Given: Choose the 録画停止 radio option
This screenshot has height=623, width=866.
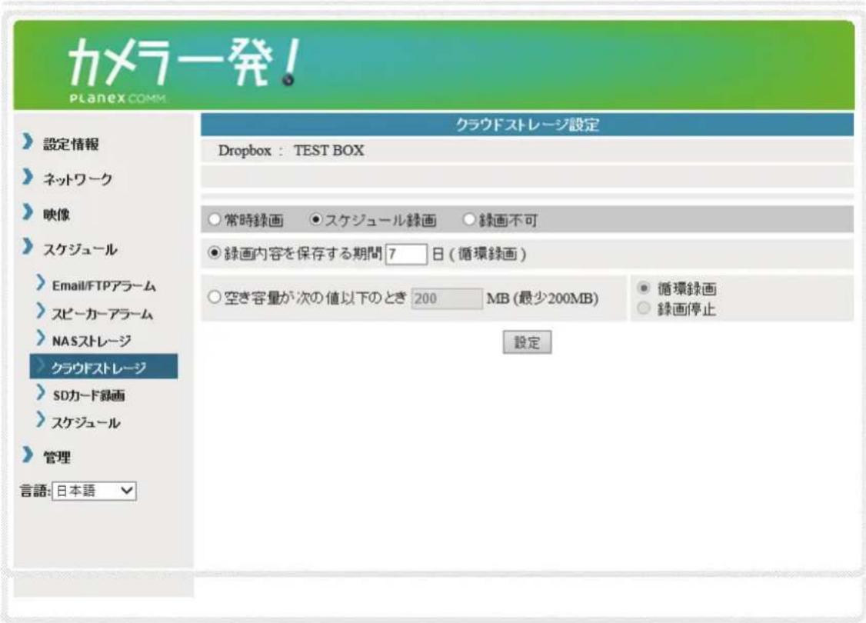Looking at the screenshot, I should pos(644,308).
